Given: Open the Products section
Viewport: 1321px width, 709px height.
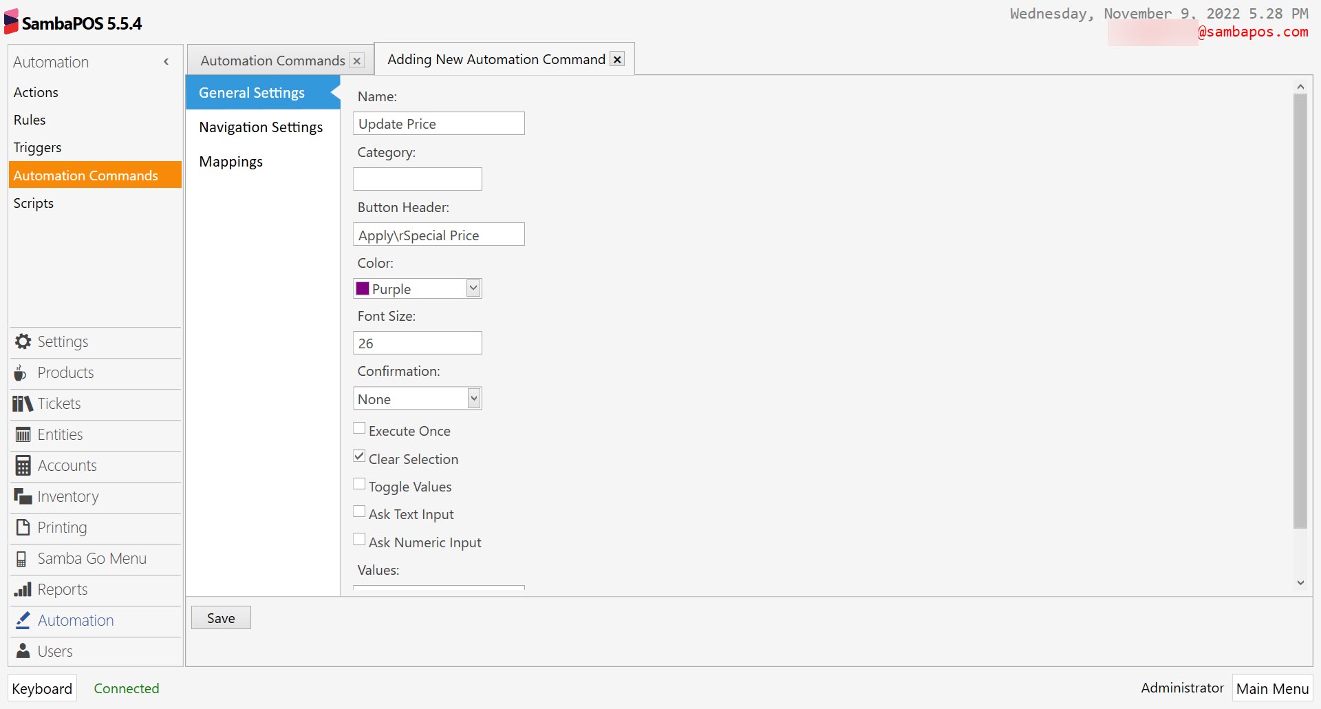Looking at the screenshot, I should coord(65,372).
